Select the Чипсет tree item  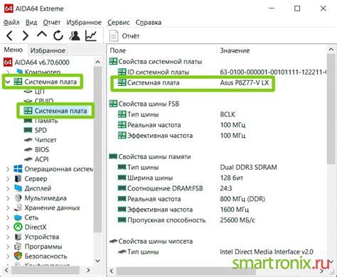(x=41, y=140)
